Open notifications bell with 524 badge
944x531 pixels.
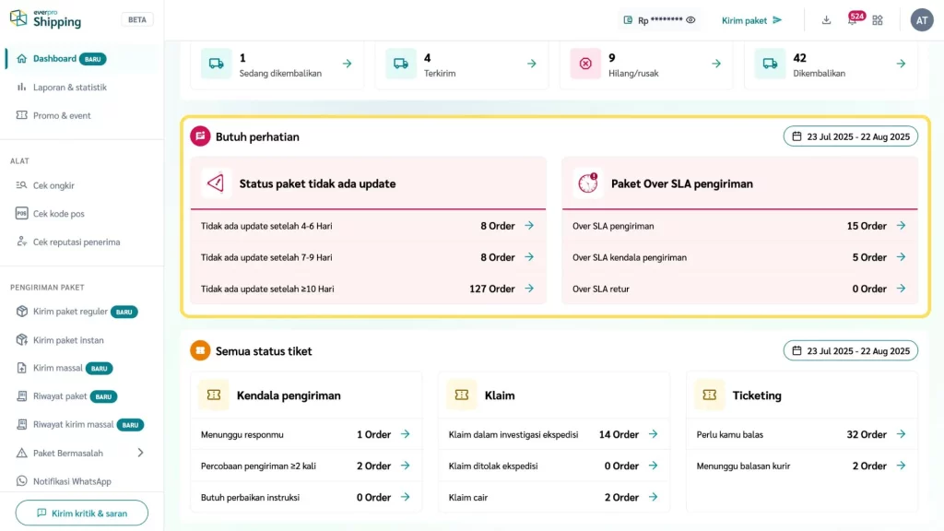852,20
